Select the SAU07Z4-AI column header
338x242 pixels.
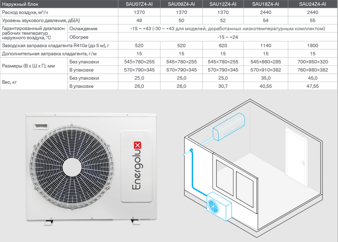click(x=139, y=4)
